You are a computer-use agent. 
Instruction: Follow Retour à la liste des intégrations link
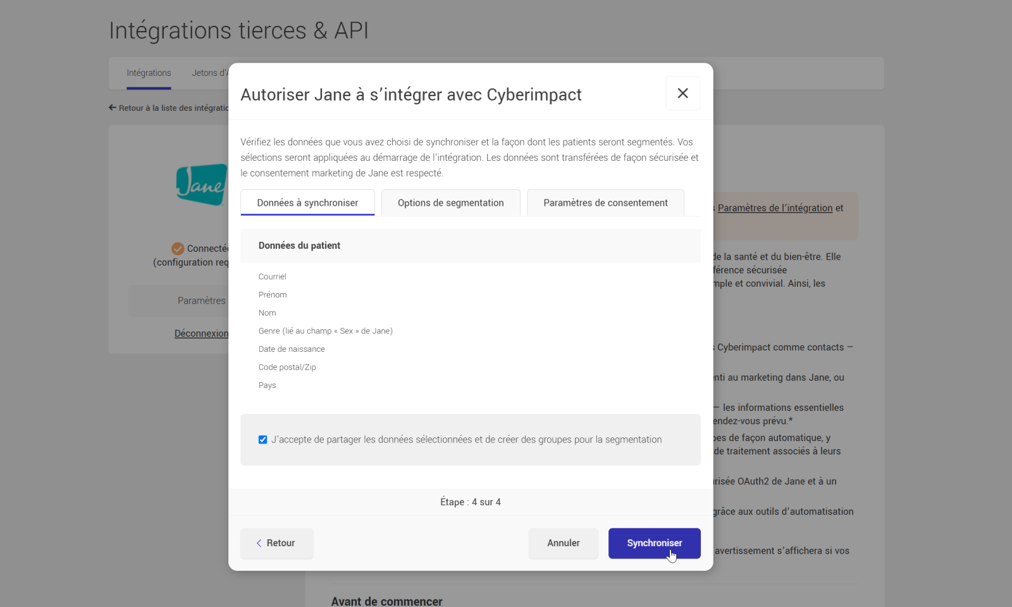(x=169, y=108)
